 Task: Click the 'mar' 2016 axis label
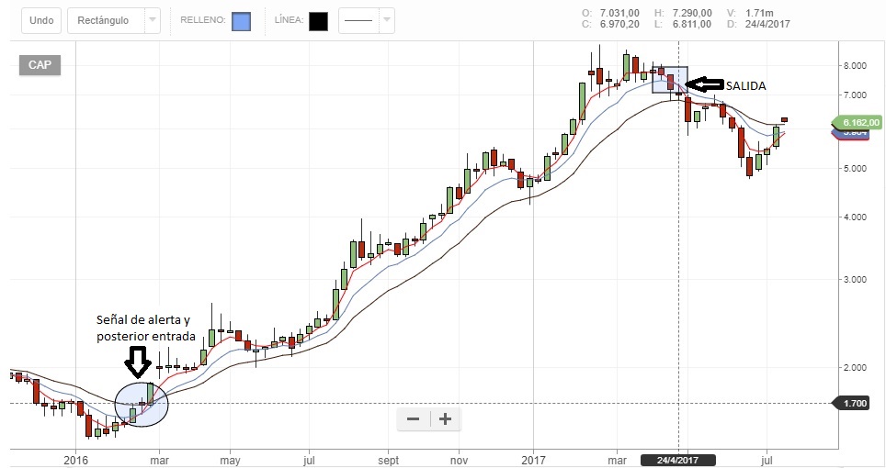click(159, 460)
